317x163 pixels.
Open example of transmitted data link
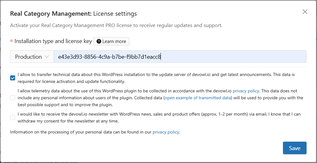(x=198, y=98)
